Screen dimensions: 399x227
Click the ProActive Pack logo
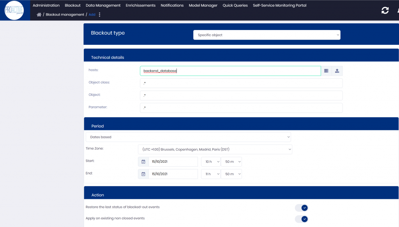click(x=14, y=10)
